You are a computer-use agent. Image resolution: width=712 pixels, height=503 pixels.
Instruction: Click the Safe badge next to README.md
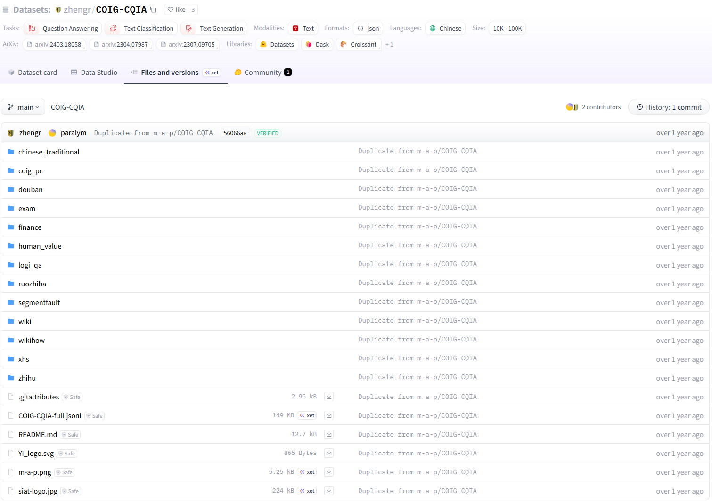(70, 435)
